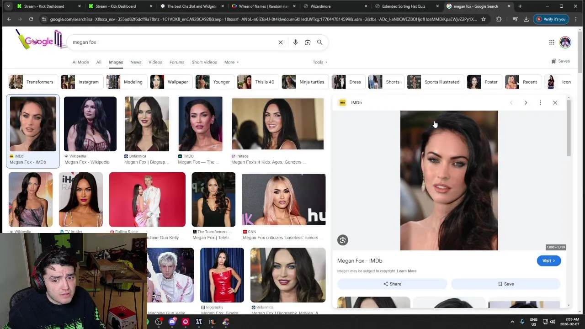Open the Chrome extensions puzzle icon
Viewport: 585px width, 329px height.
click(499, 19)
